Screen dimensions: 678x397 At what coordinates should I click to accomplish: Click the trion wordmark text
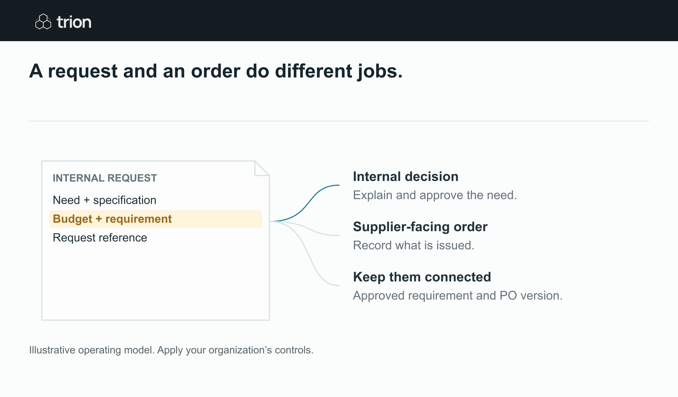(x=74, y=22)
